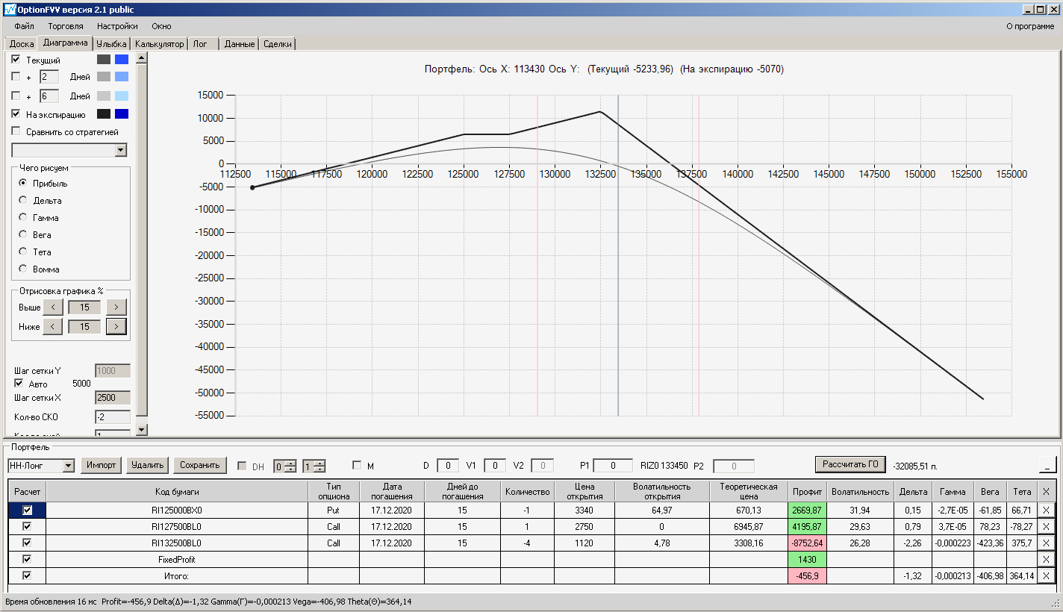1063x612 pixels.
Task: Open the Окно menu
Action: (x=161, y=26)
